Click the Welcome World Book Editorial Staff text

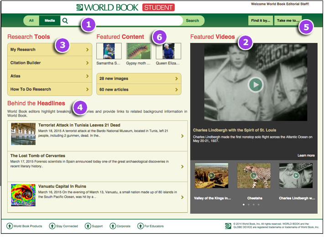(x=280, y=4)
